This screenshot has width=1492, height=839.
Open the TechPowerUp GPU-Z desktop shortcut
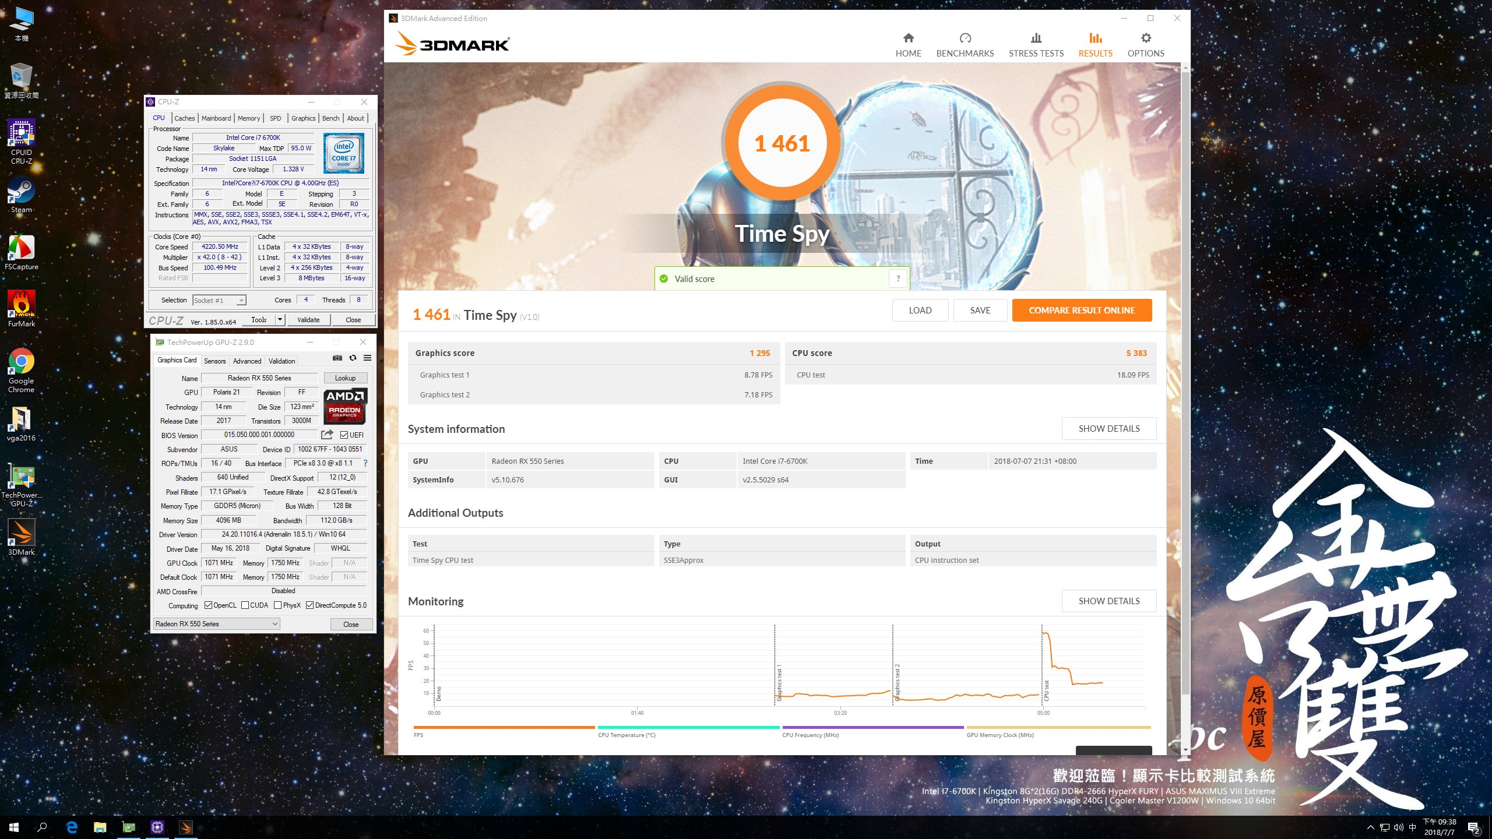pyautogui.click(x=22, y=486)
